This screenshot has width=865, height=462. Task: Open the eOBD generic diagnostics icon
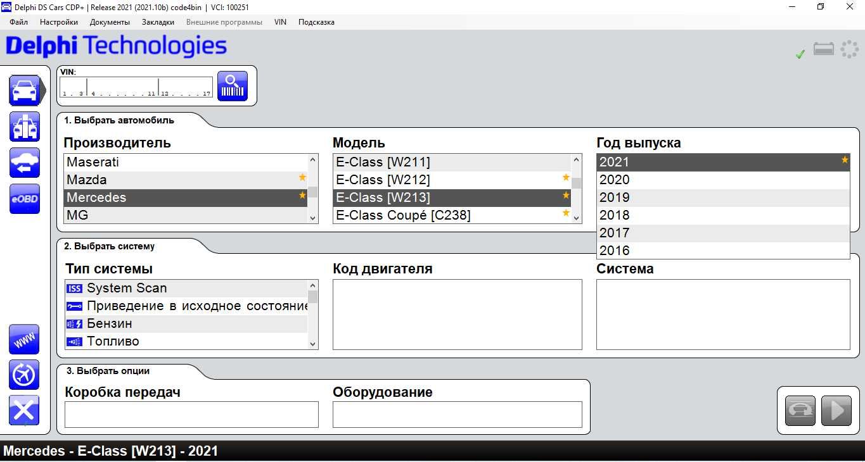25,199
